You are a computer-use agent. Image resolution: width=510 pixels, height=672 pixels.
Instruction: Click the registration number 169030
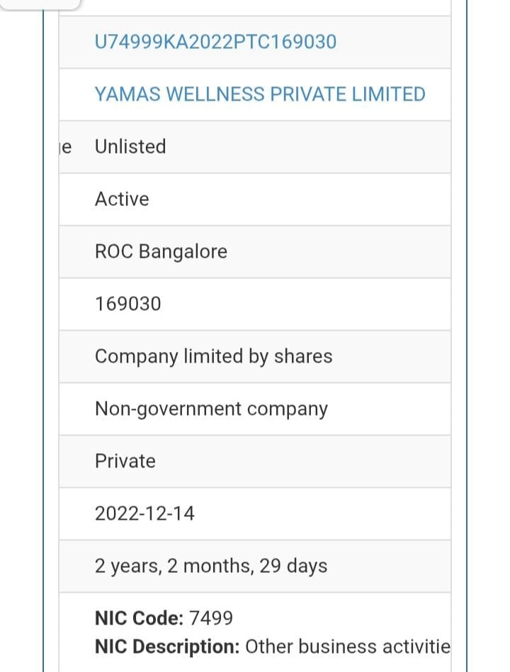128,304
